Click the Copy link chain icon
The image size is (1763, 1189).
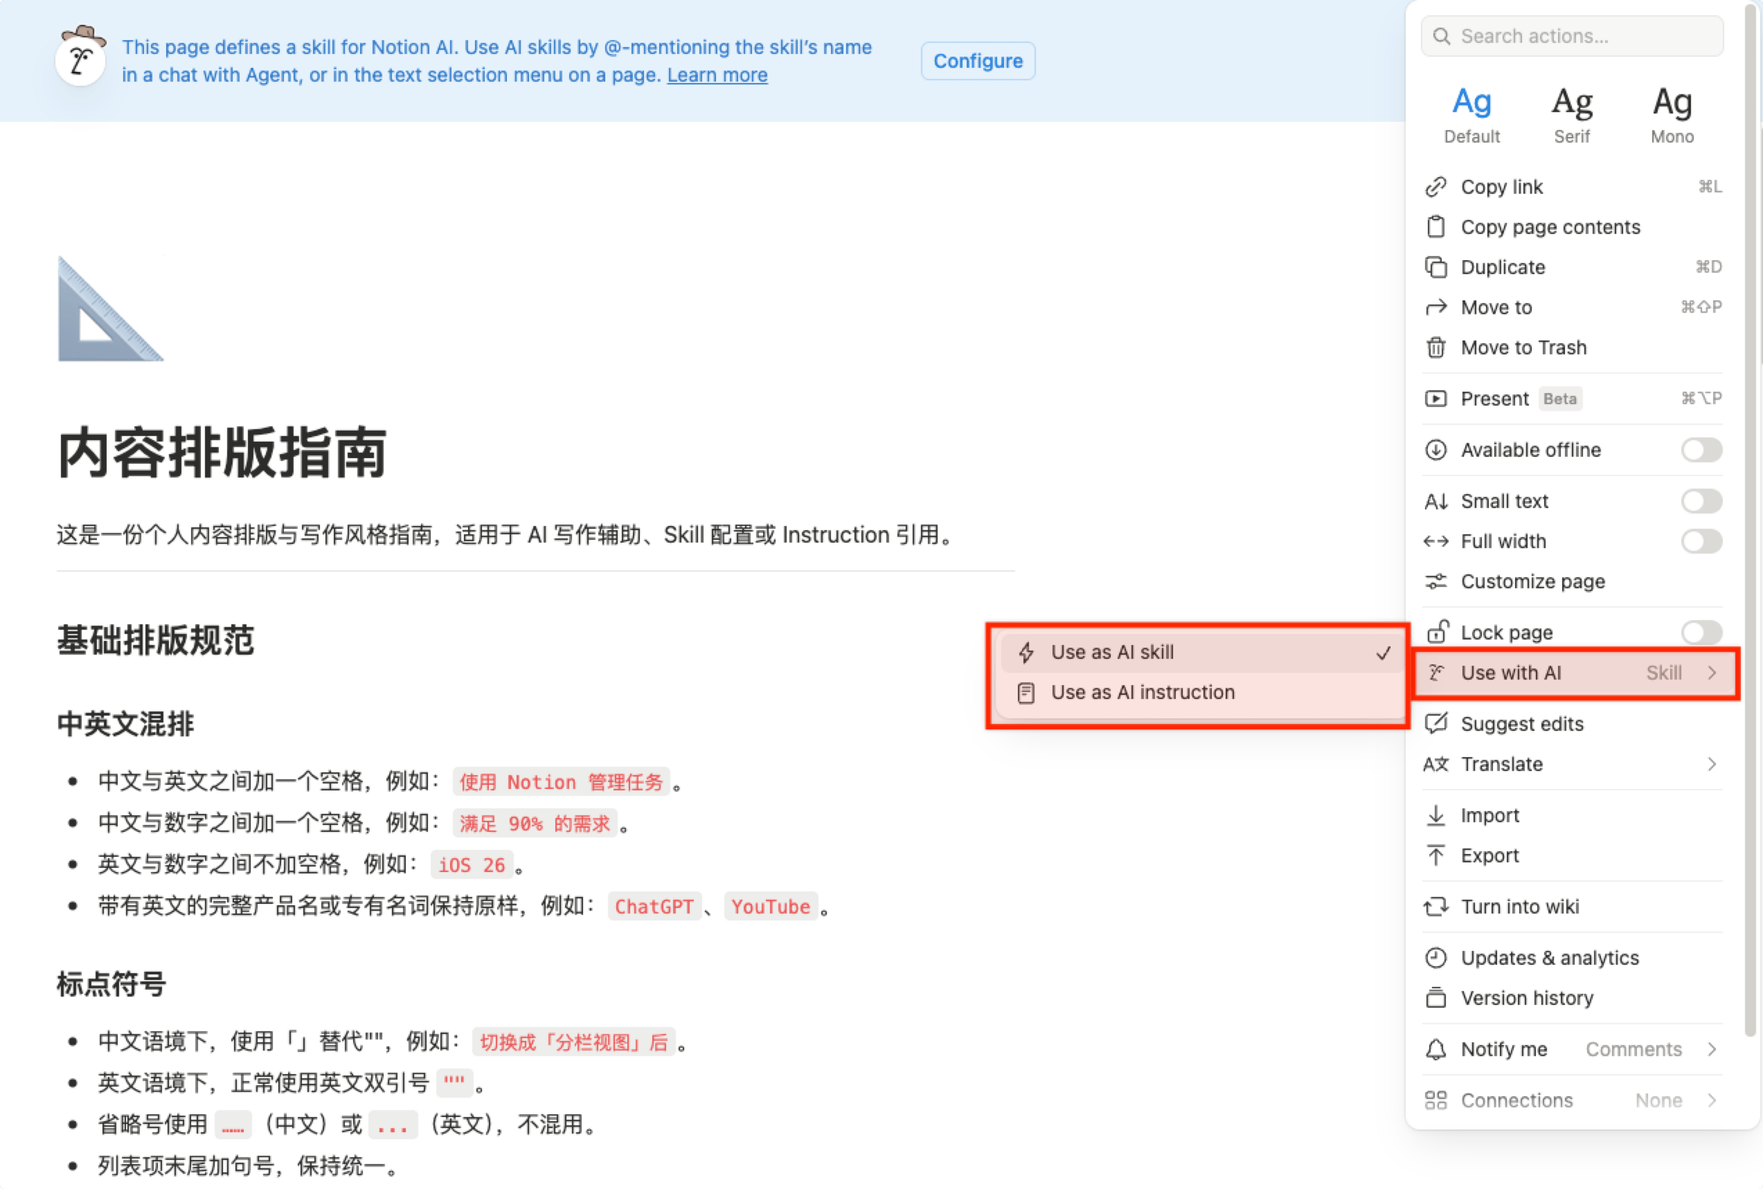click(x=1435, y=187)
